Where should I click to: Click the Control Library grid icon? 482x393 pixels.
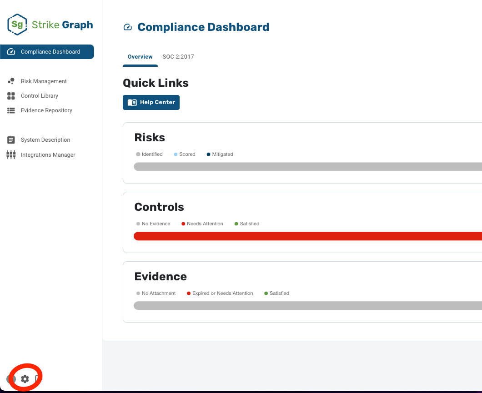11,96
